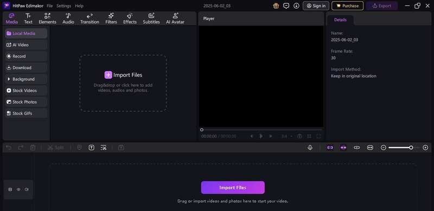Screen dimensions: 434x211
Task: Open Stock Photos in sidebar
Action: [x=26, y=102]
